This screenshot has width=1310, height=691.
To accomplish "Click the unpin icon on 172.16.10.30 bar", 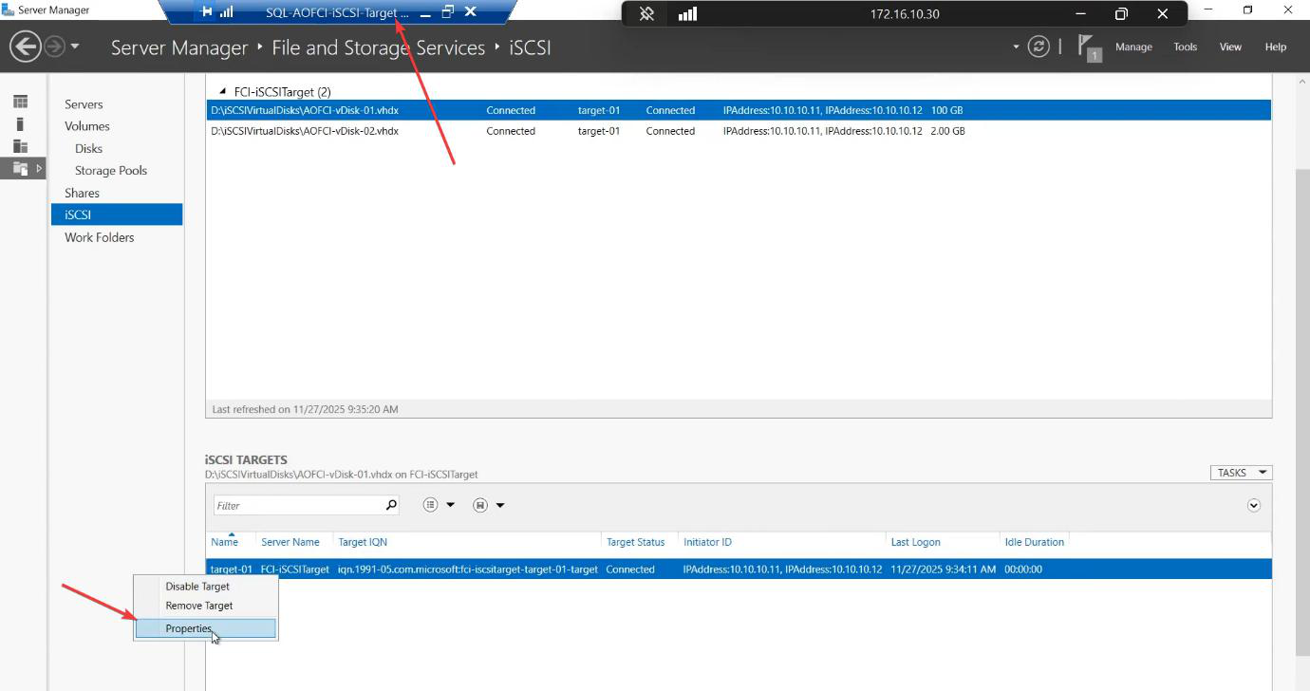I will 647,14.
